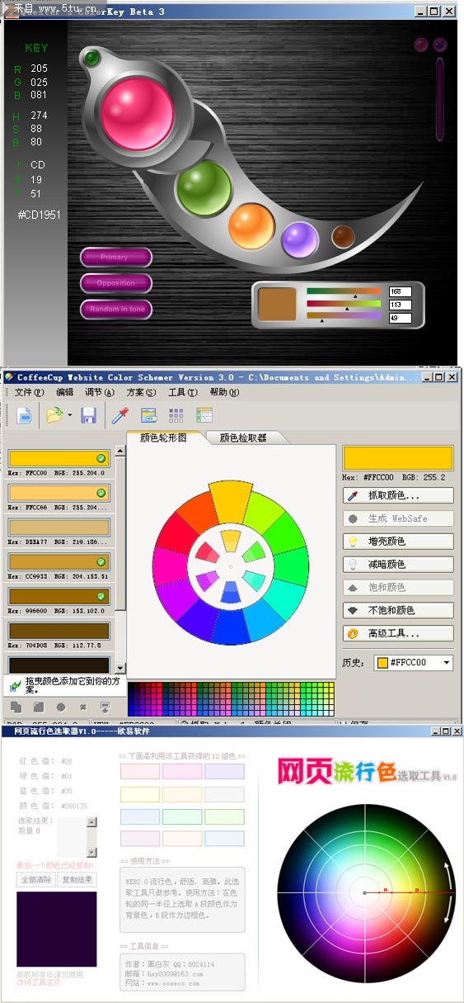Image resolution: width=464 pixels, height=1003 pixels.
Task: Open the 帮助(H) menu
Action: [224, 393]
